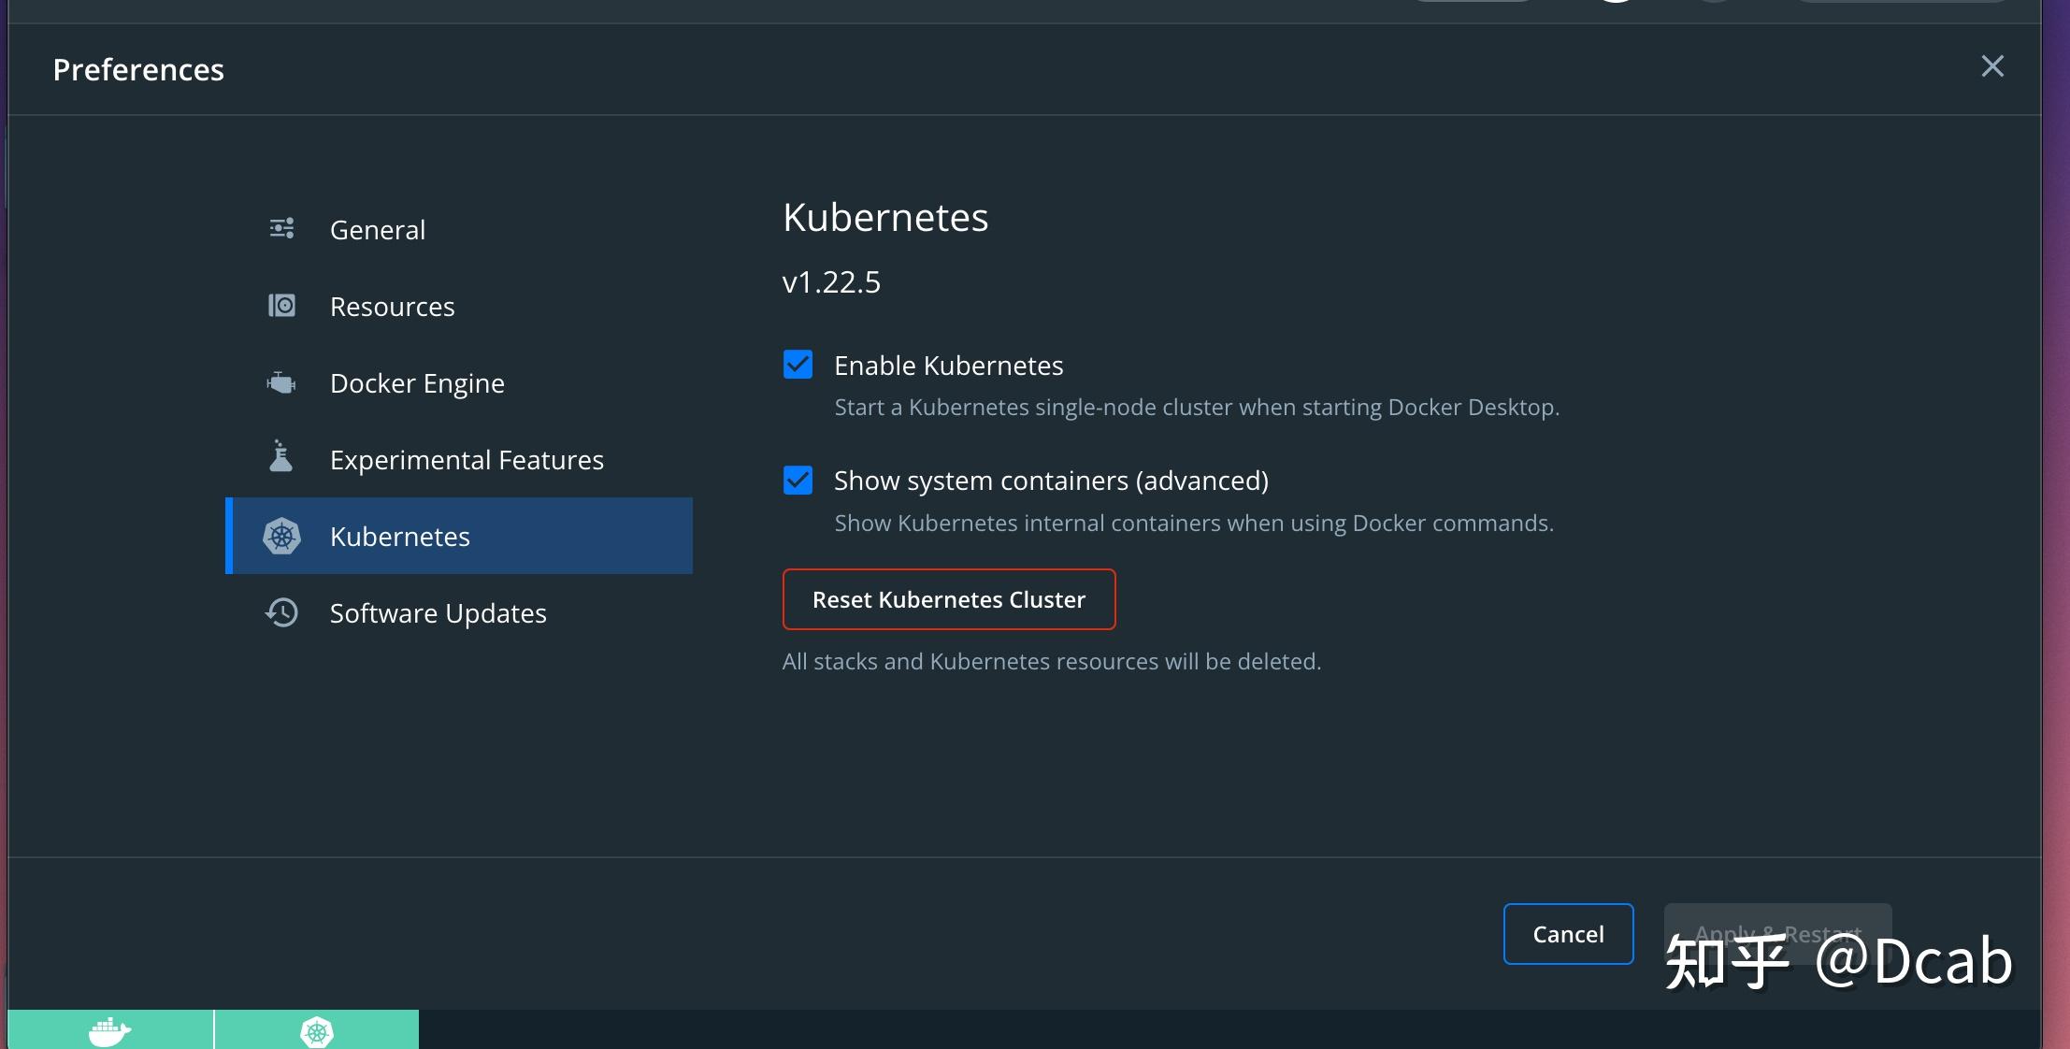The width and height of the screenshot is (2070, 1049).
Task: Click the Docker Engine icon
Action: click(281, 382)
